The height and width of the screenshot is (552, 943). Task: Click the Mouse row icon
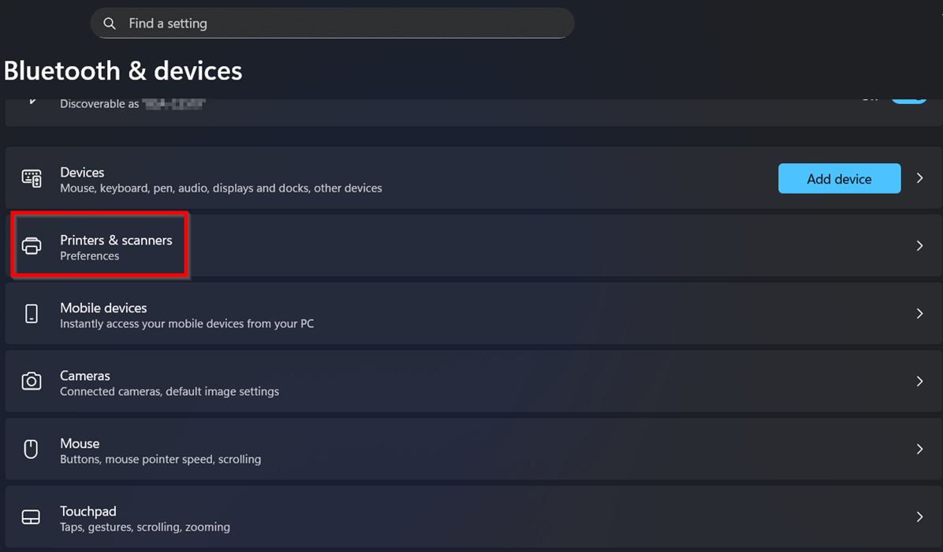(x=32, y=449)
